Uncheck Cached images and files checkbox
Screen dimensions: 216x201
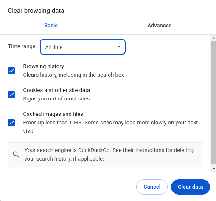pos(11,123)
